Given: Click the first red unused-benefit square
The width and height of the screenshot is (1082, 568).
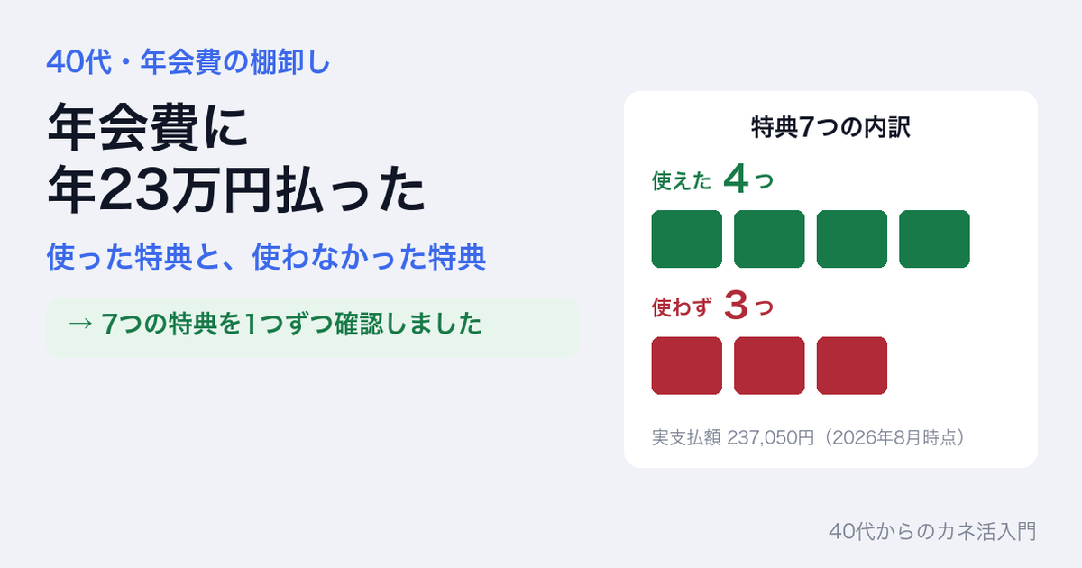Looking at the screenshot, I should (687, 366).
